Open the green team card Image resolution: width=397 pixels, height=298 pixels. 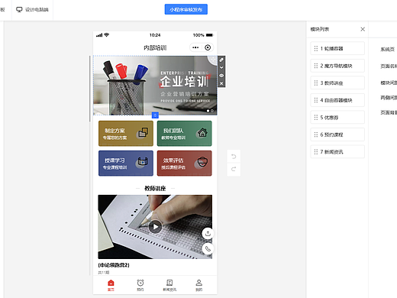tap(185, 134)
